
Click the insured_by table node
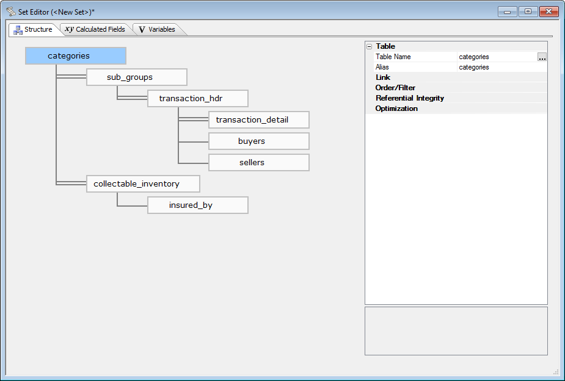[x=197, y=205]
